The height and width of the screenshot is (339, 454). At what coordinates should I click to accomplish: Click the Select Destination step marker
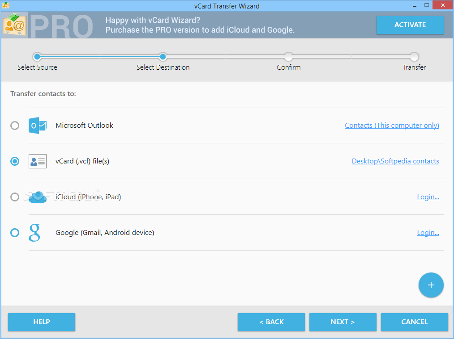tap(163, 57)
